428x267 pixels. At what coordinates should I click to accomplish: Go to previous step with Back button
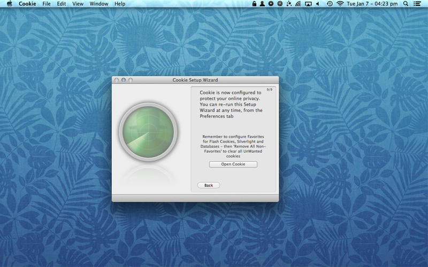(209, 185)
